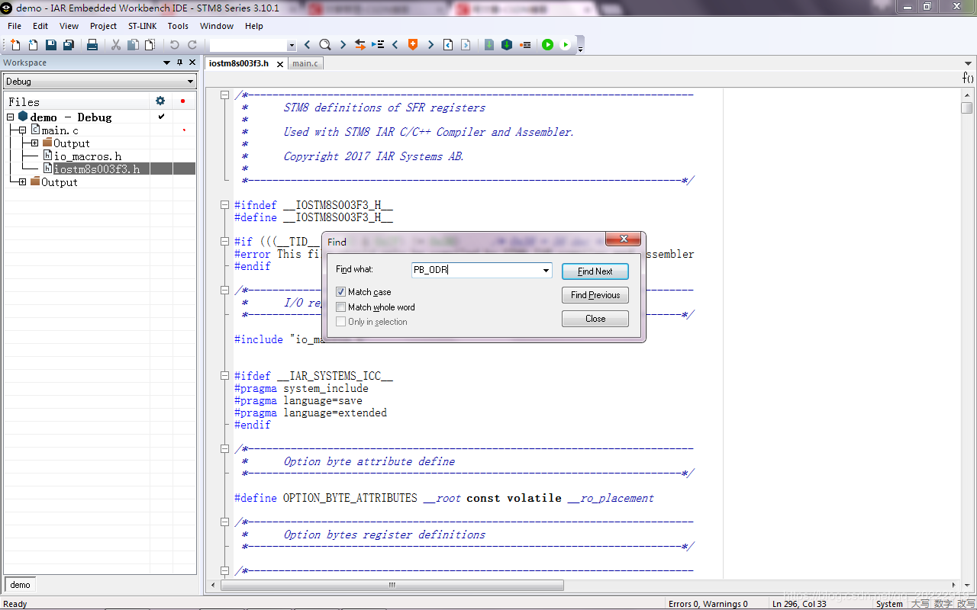
Task: Collapse the demo - Debug project node
Action: coord(11,117)
